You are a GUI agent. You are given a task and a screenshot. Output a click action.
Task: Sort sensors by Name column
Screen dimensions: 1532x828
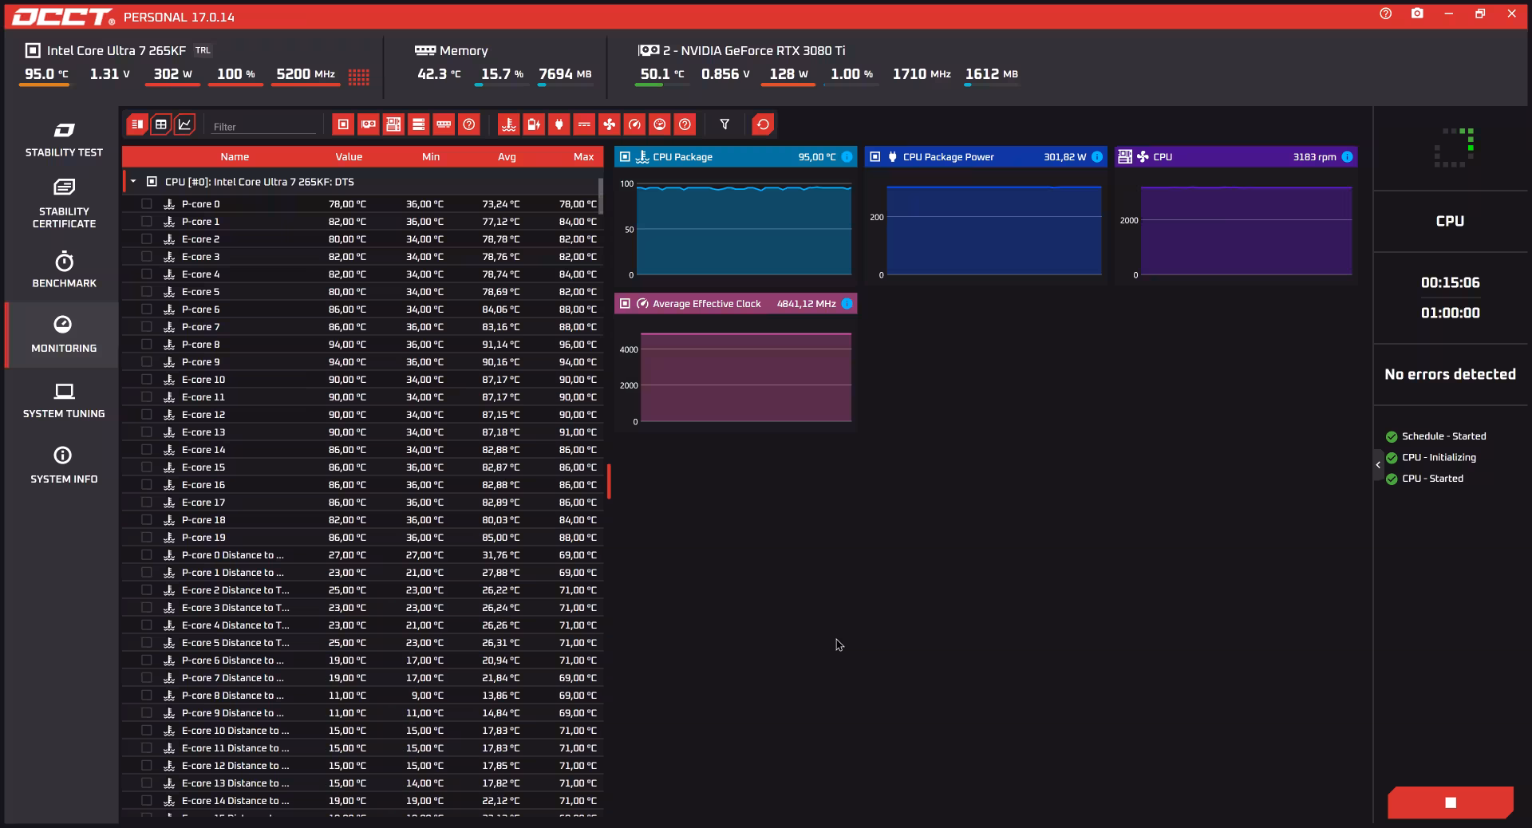(x=235, y=157)
